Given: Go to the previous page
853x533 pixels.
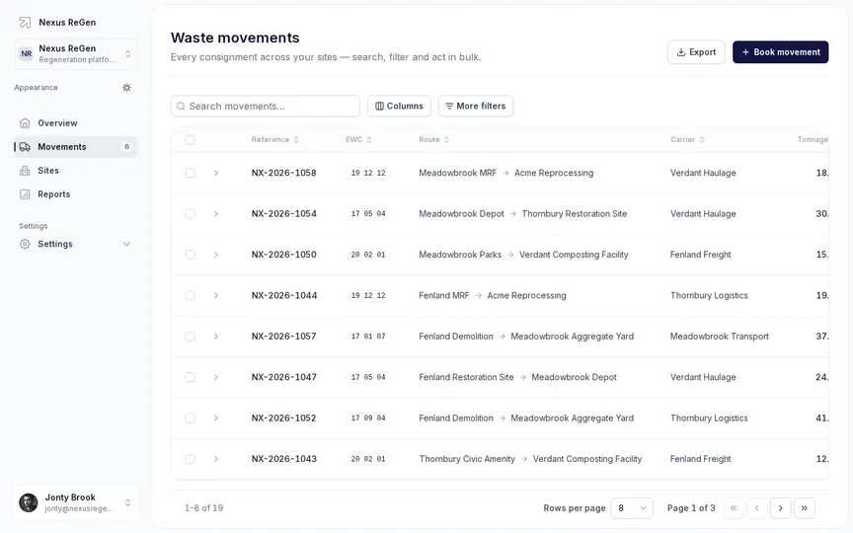Looking at the screenshot, I should click(756, 508).
